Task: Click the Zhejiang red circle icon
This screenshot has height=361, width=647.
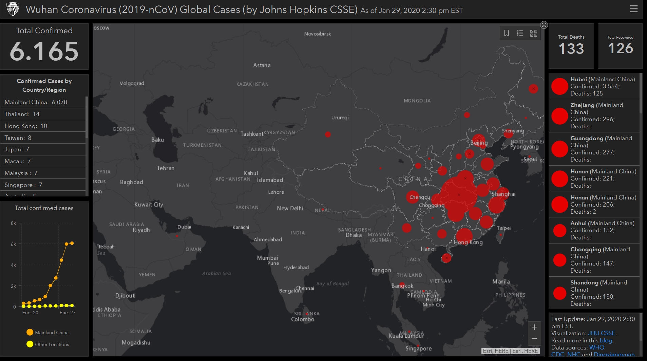Action: pos(560,116)
